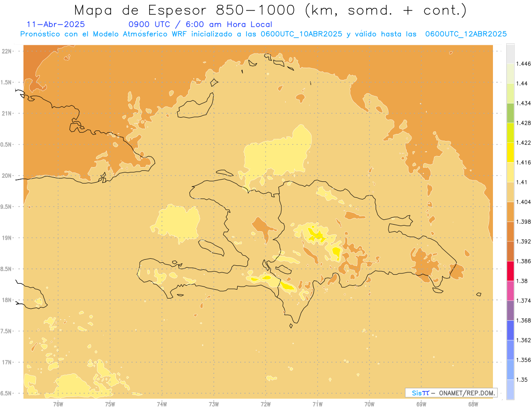Click the legend value '1.422'

(x=523, y=142)
